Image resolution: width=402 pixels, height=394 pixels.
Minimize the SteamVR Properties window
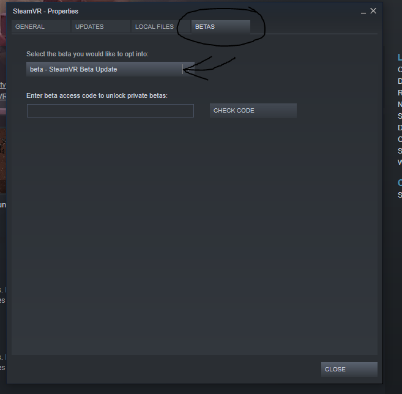[363, 12]
